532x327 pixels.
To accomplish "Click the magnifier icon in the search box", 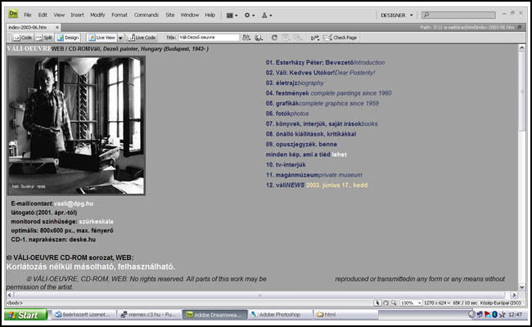I will (x=426, y=15).
